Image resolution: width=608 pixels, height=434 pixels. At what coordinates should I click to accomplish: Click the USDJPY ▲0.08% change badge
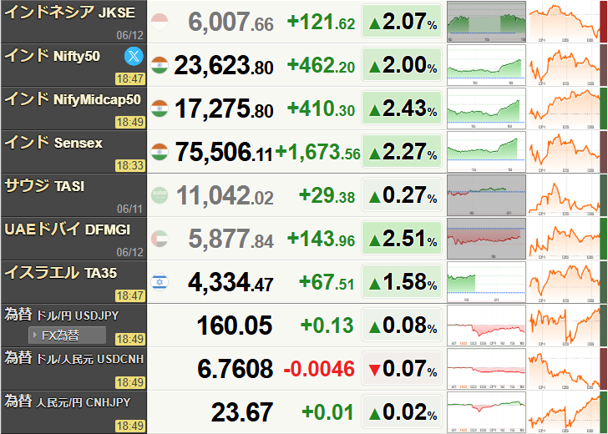point(402,325)
